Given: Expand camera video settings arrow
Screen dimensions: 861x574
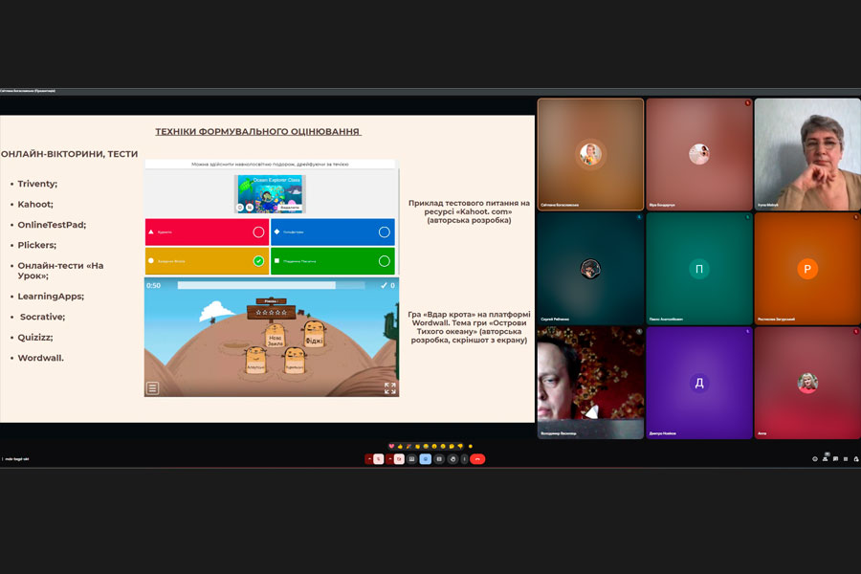Looking at the screenshot, I should coord(390,459).
